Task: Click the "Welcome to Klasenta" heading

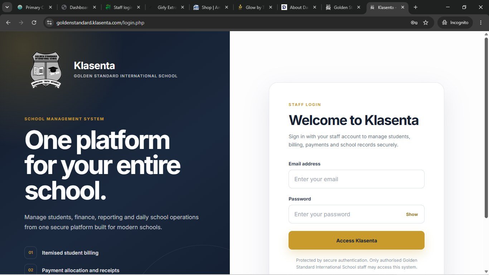Action: click(354, 120)
